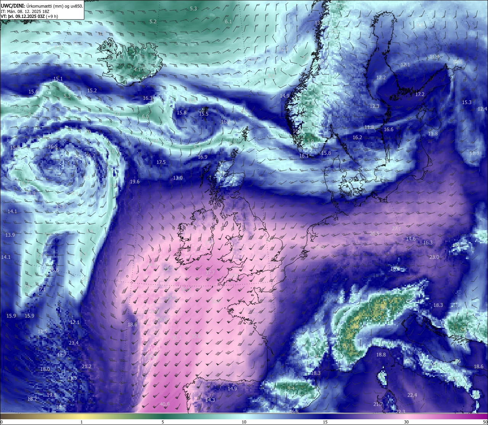Click the map value '14.6'

(411, 239)
